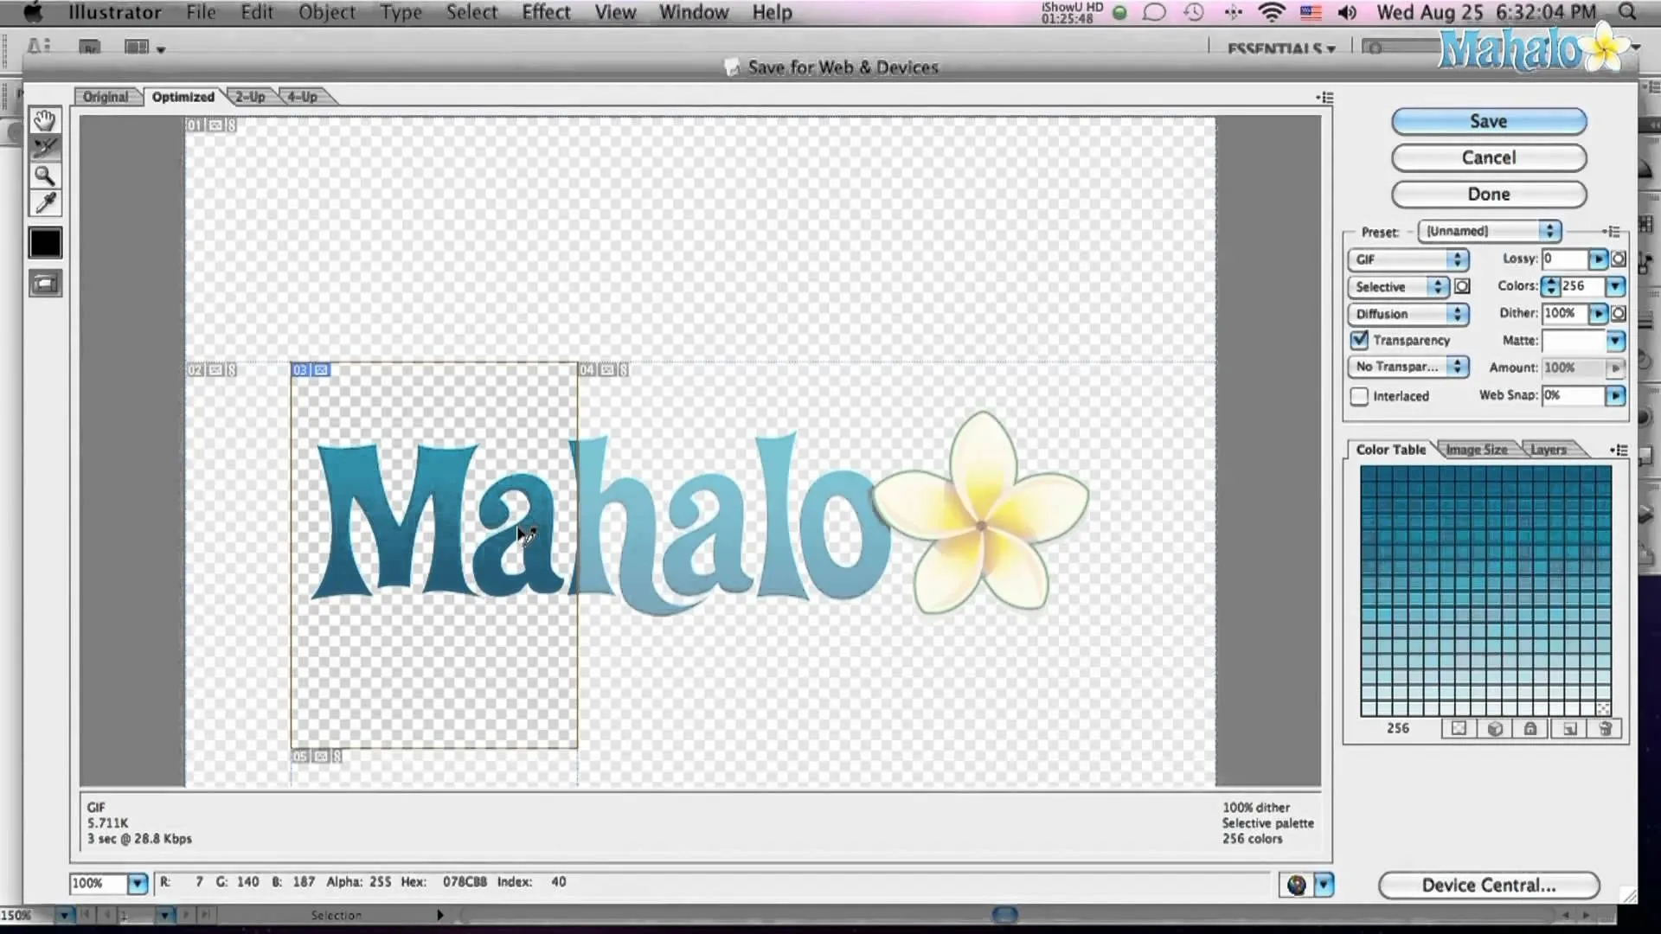Open the Dither slider popup arrow
Viewport: 1661px width, 934px height.
tap(1598, 313)
